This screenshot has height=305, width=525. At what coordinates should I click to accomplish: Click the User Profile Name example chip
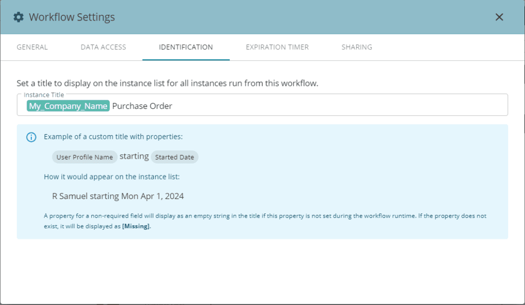point(85,157)
